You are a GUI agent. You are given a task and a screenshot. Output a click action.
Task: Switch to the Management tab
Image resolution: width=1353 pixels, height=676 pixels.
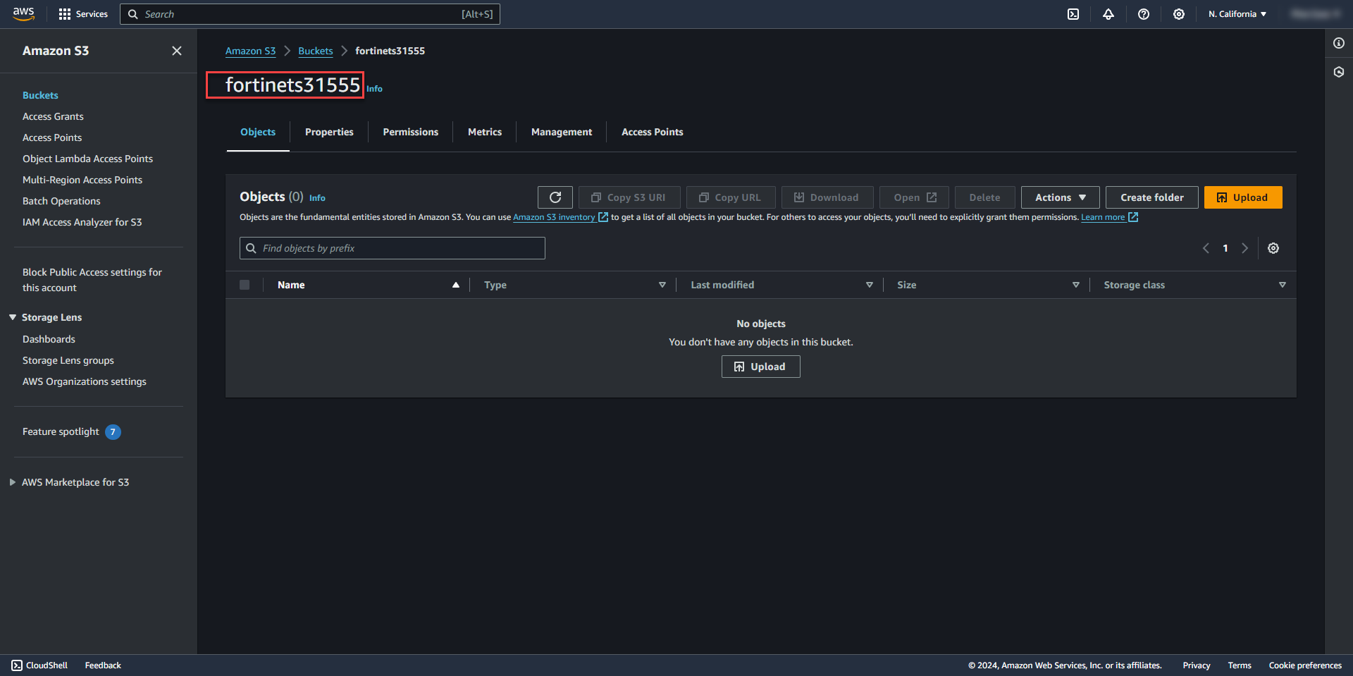562,132
